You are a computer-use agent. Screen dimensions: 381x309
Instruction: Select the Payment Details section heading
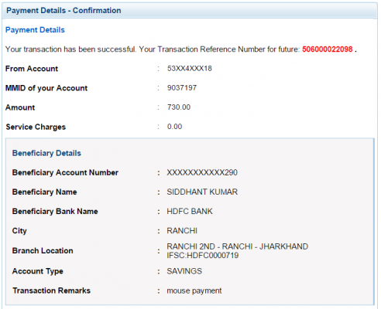tap(35, 30)
